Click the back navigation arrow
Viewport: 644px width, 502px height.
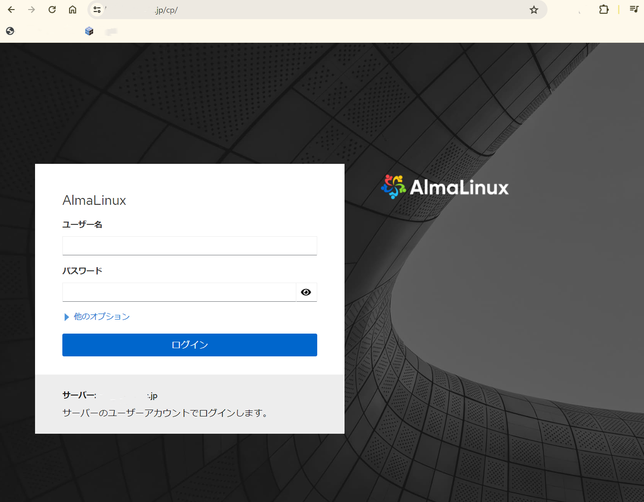pyautogui.click(x=11, y=9)
